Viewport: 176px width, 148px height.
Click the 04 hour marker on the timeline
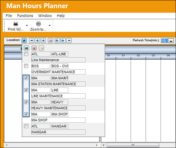pyautogui.click(x=168, y=55)
